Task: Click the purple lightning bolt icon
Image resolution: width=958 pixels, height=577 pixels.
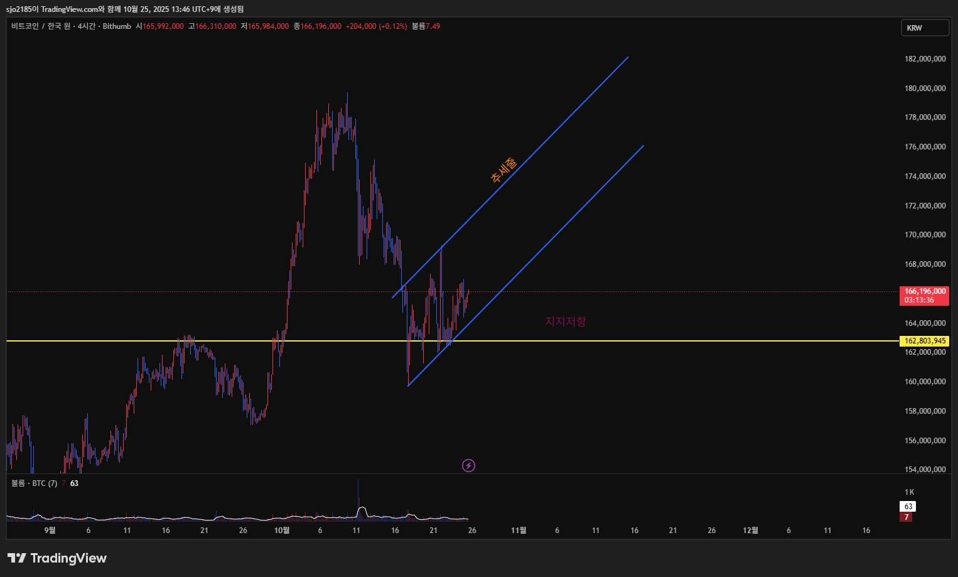Action: [468, 465]
